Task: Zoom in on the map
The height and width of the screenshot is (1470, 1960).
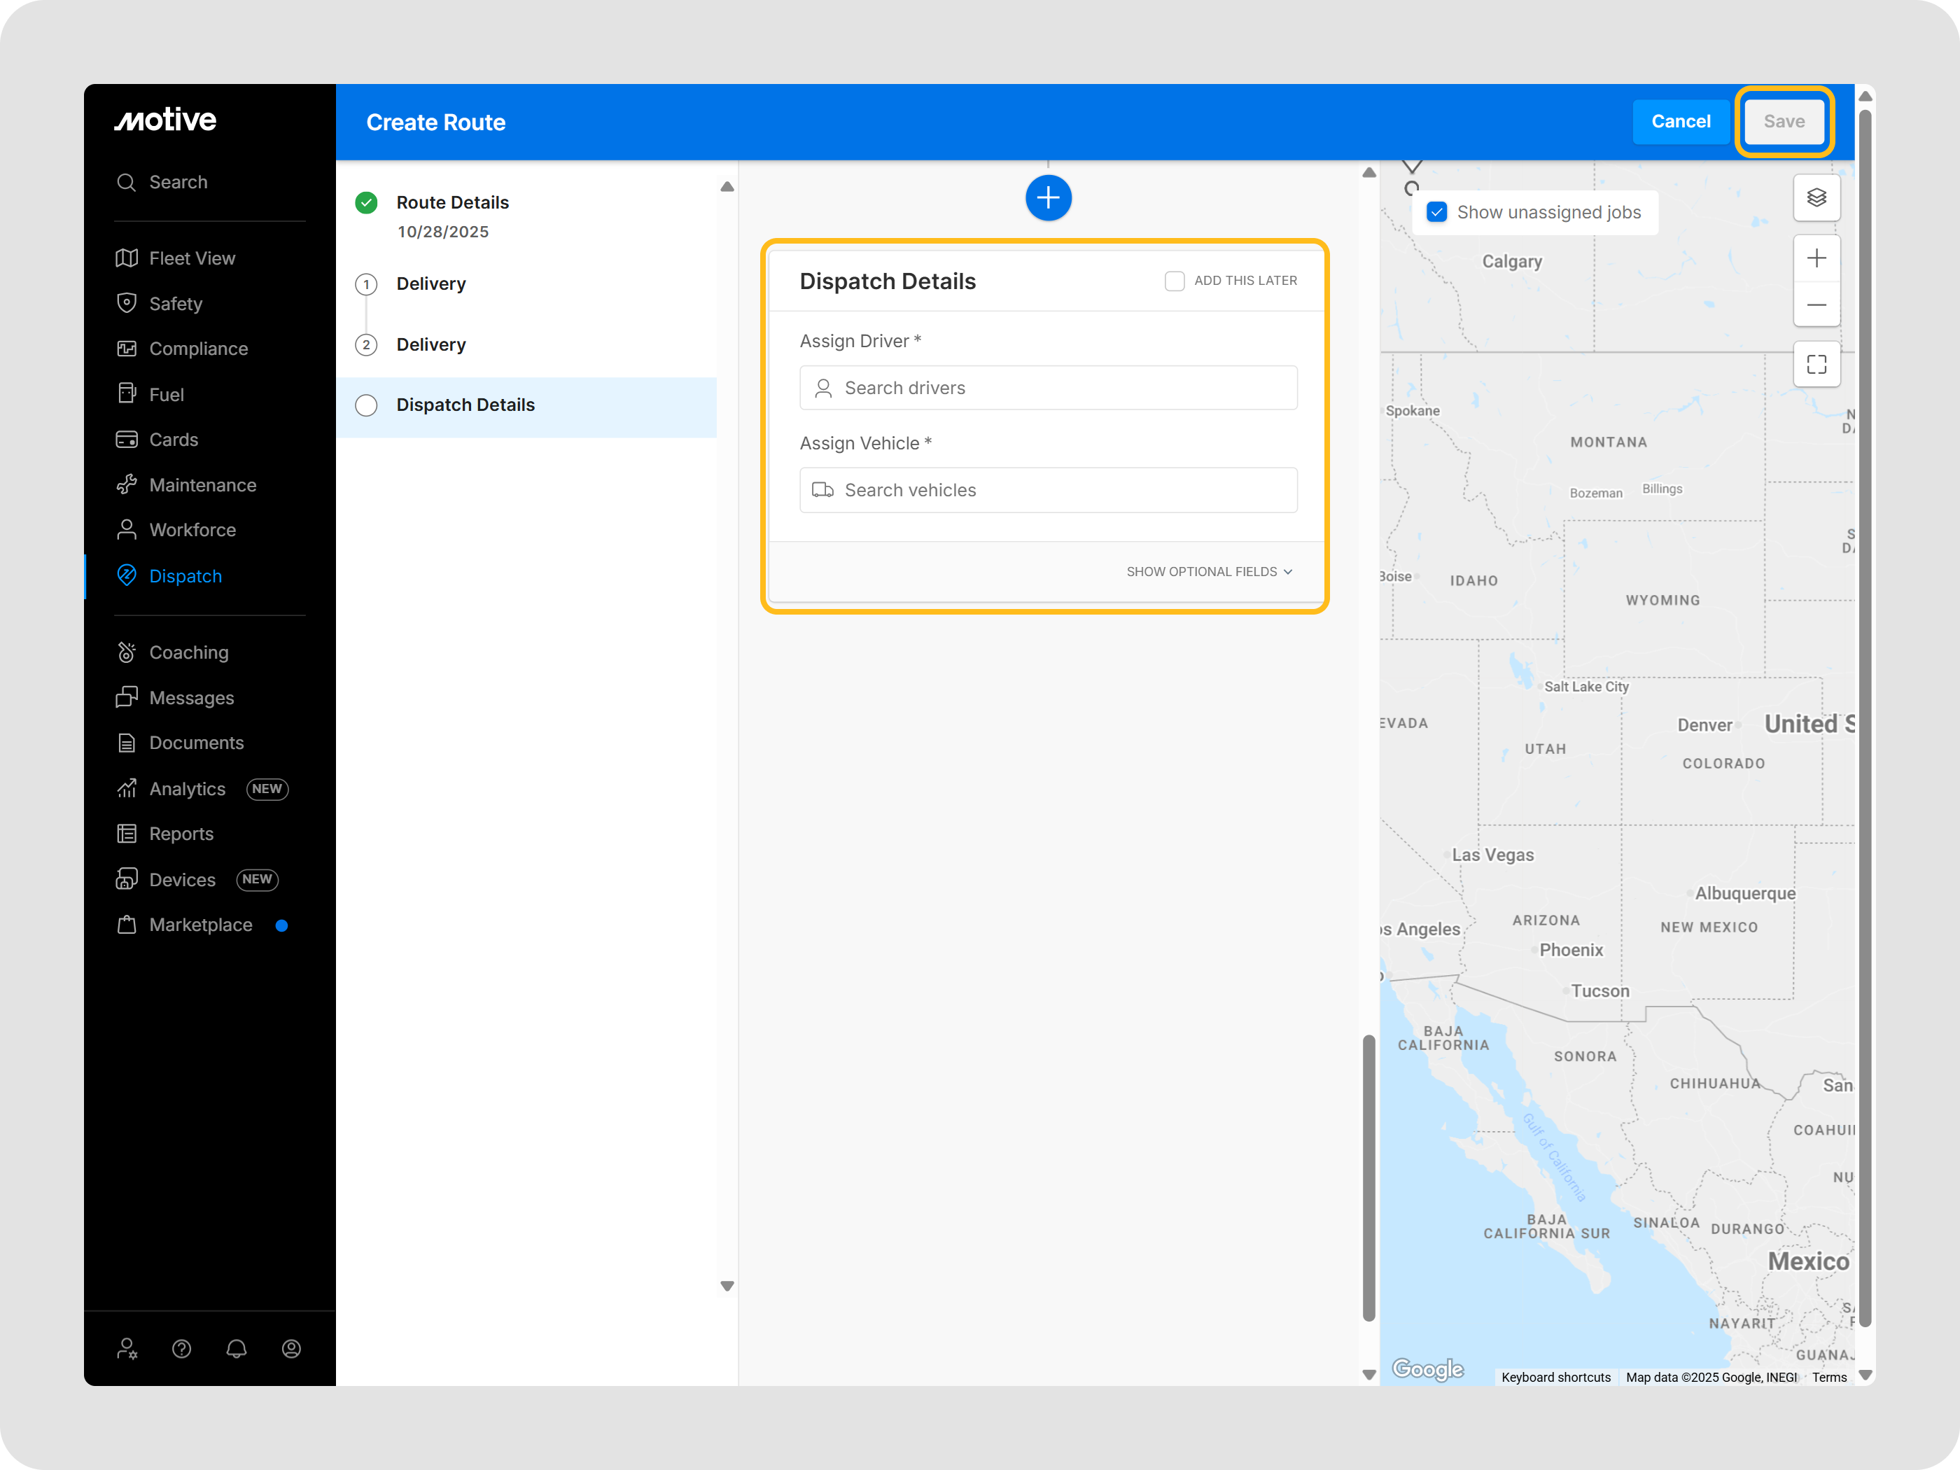Action: pyautogui.click(x=1816, y=259)
